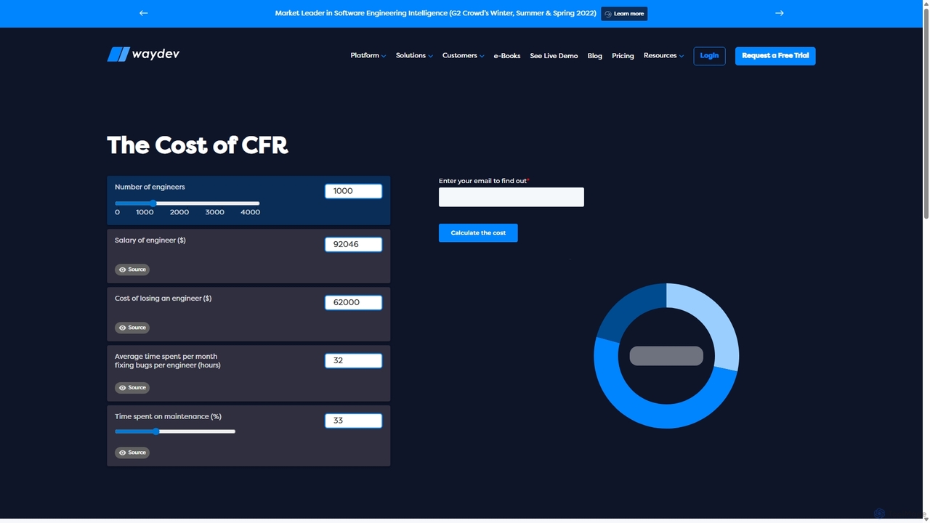Click the Waydev logo
Image resolution: width=930 pixels, height=523 pixels.
143,54
